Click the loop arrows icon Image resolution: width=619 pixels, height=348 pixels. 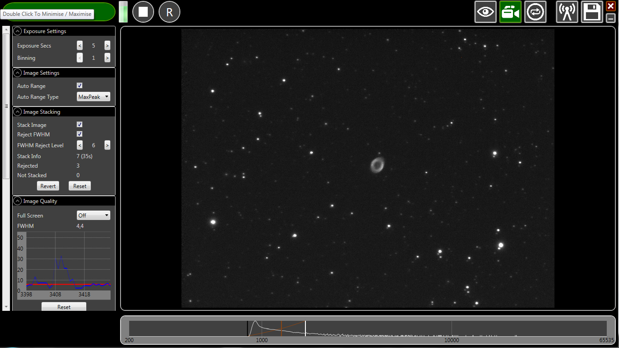[536, 12]
